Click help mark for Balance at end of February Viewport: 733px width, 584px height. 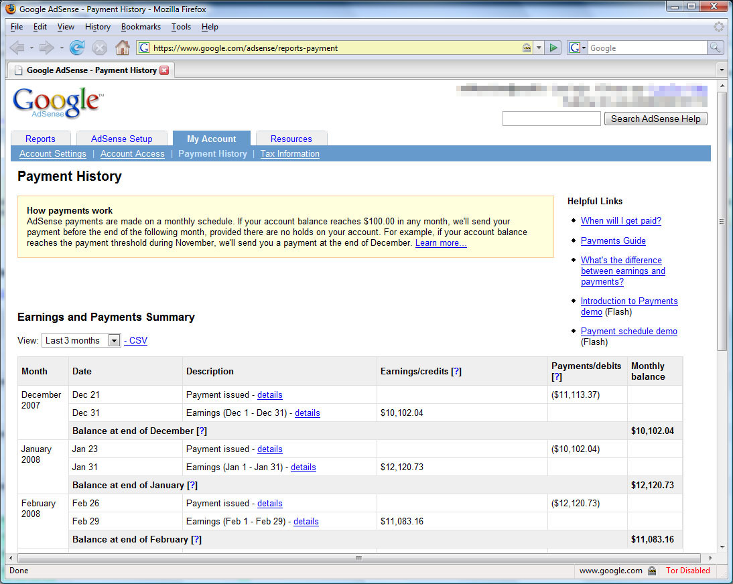196,539
